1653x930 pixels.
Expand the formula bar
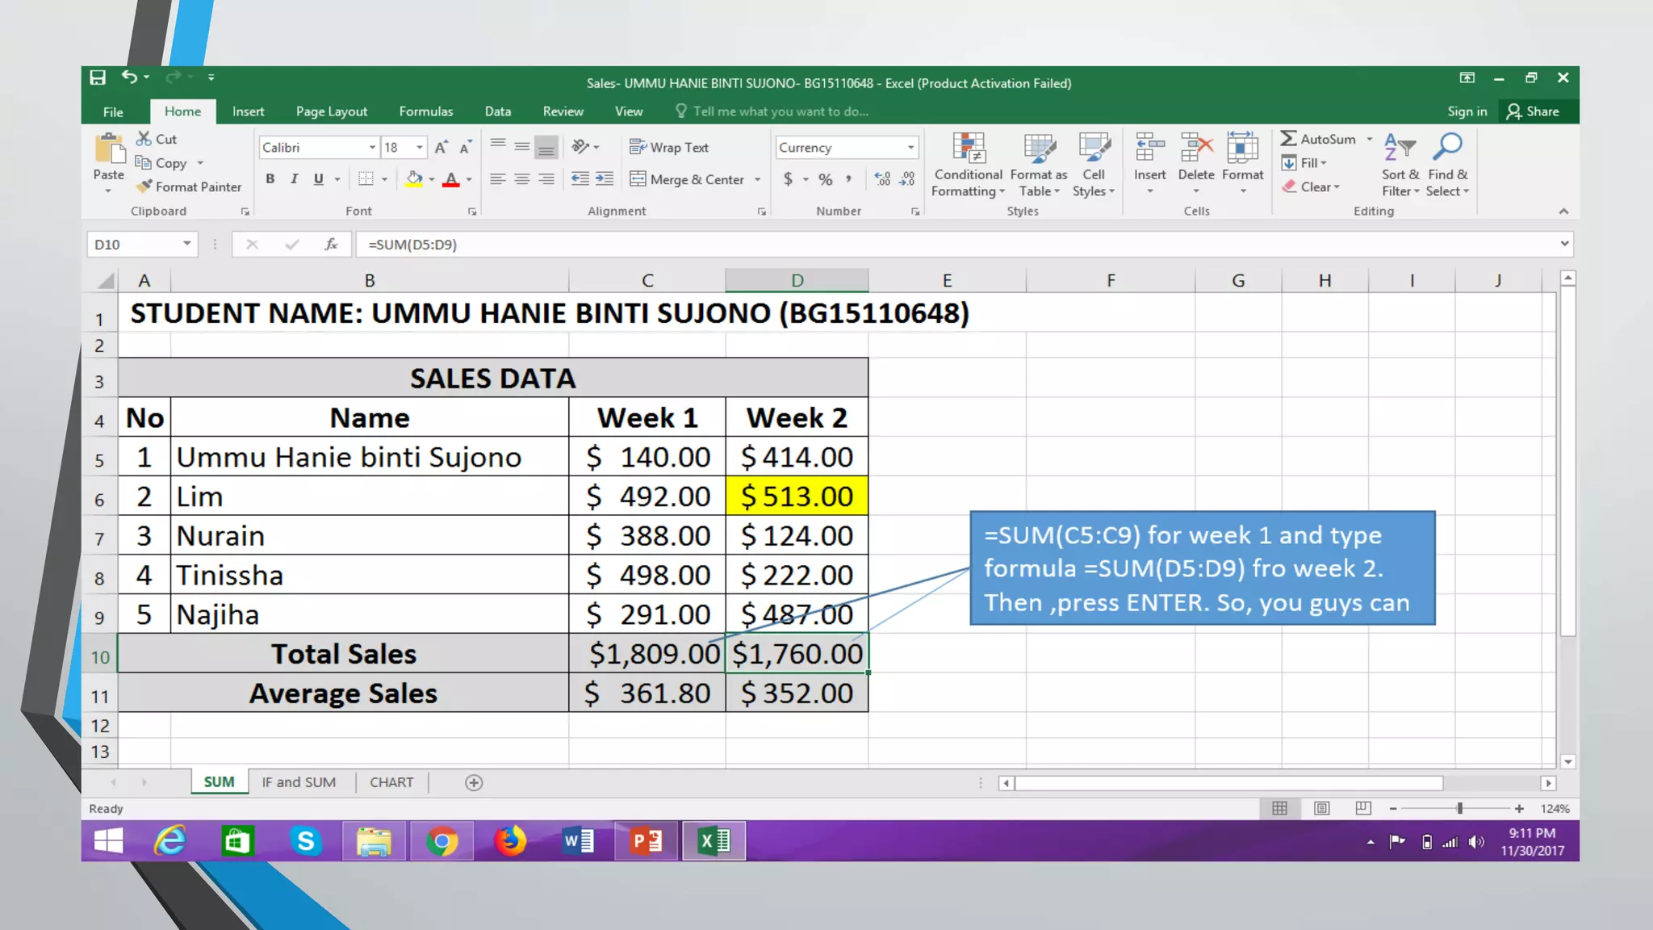pyautogui.click(x=1564, y=244)
